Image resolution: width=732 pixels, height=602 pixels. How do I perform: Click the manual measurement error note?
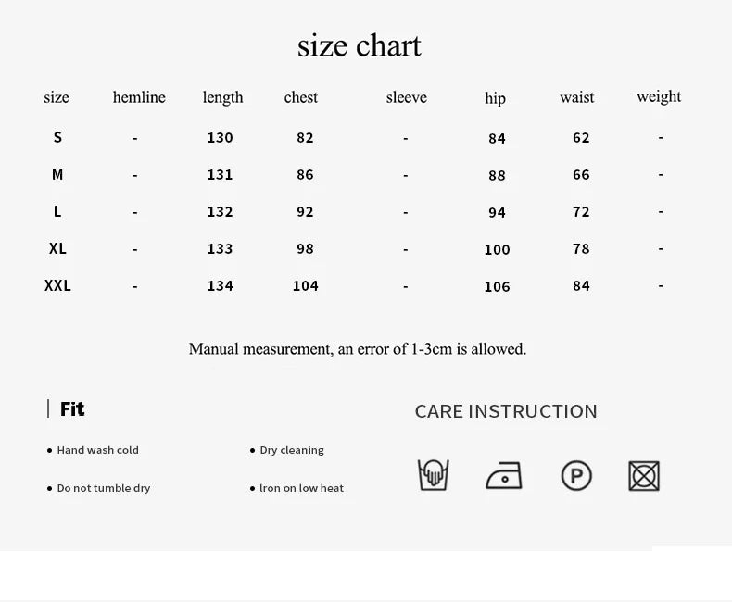tap(358, 349)
